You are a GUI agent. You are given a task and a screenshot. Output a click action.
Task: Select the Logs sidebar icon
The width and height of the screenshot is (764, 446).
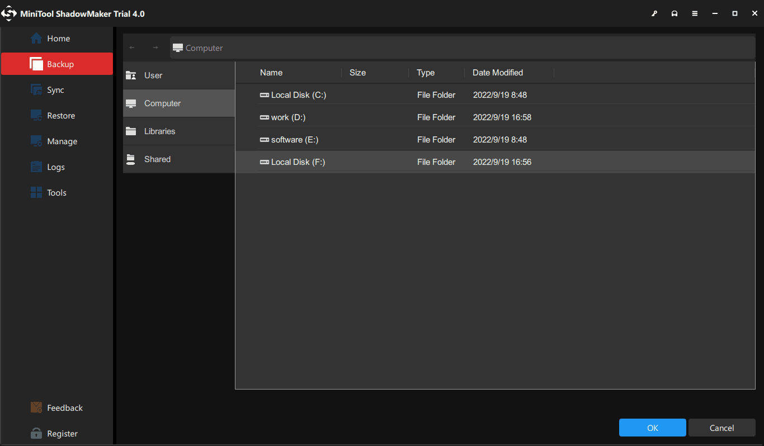tap(36, 167)
